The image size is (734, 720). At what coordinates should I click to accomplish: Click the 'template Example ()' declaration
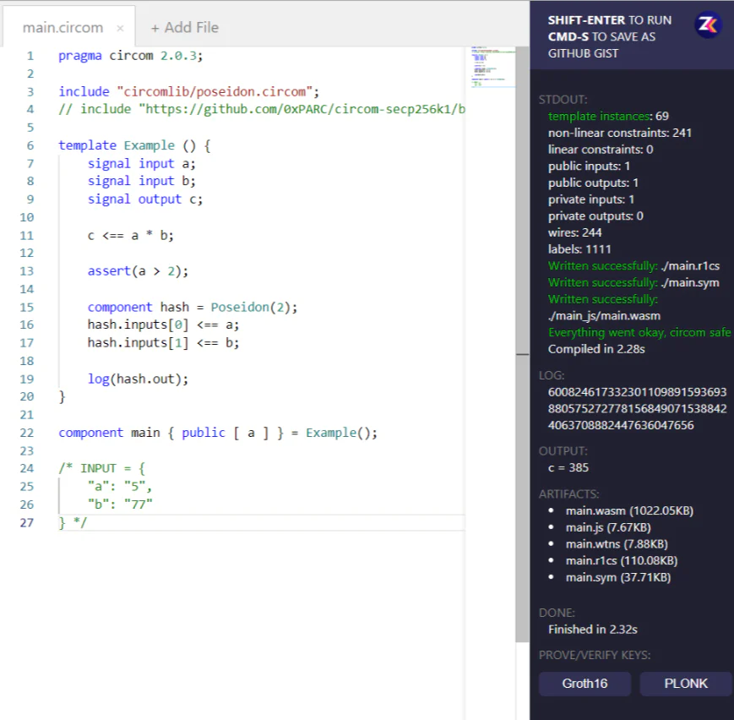(x=134, y=145)
